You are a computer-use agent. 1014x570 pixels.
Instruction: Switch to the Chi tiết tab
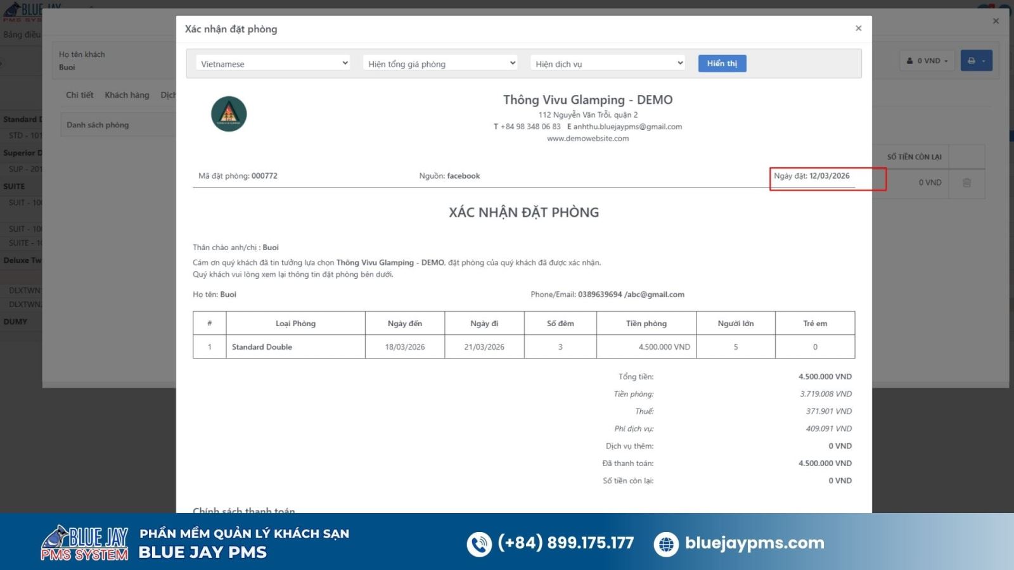(x=79, y=94)
